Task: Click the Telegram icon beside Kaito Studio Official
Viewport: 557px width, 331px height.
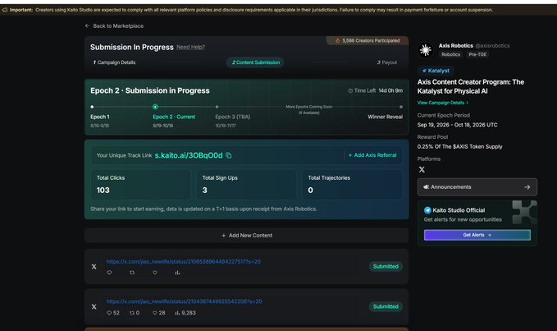Action: pos(427,210)
